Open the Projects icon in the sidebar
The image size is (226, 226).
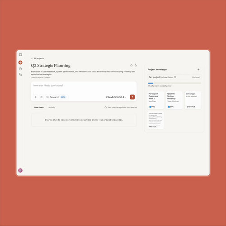click(20, 69)
